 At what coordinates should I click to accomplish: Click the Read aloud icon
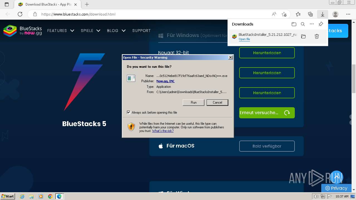(274, 14)
